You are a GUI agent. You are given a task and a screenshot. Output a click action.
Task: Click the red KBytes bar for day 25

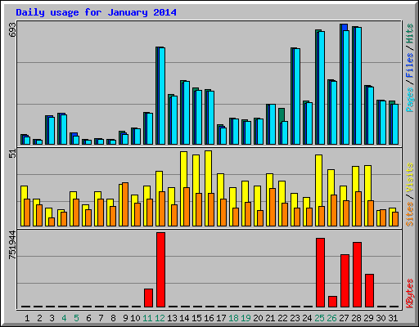tap(320, 272)
